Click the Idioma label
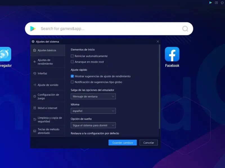This screenshot has height=168, width=225. (x=75, y=104)
